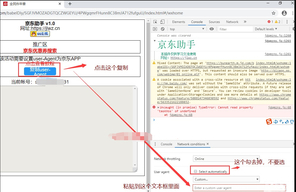Expand the Uncaught TypeError message triangle
The image size is (296, 192).
tap(158, 107)
